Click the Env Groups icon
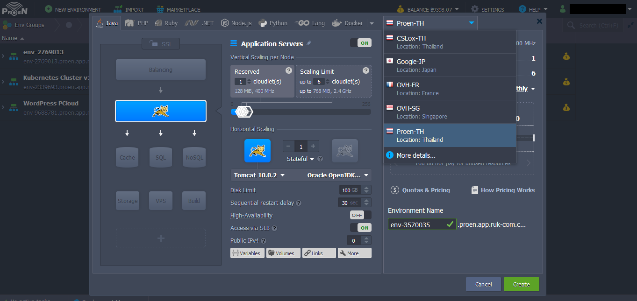637x301 pixels. [x=7, y=25]
